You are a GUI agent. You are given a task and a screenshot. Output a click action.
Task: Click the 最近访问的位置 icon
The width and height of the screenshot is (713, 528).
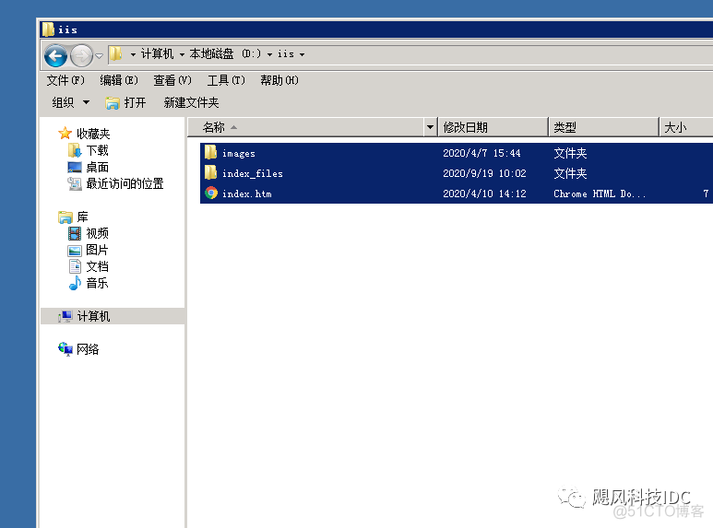coord(75,183)
